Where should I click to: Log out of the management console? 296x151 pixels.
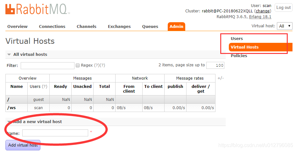click(x=283, y=8)
